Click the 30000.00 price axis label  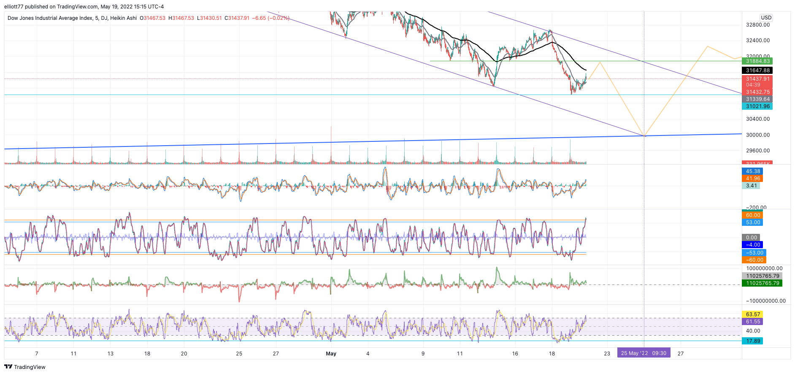758,135
